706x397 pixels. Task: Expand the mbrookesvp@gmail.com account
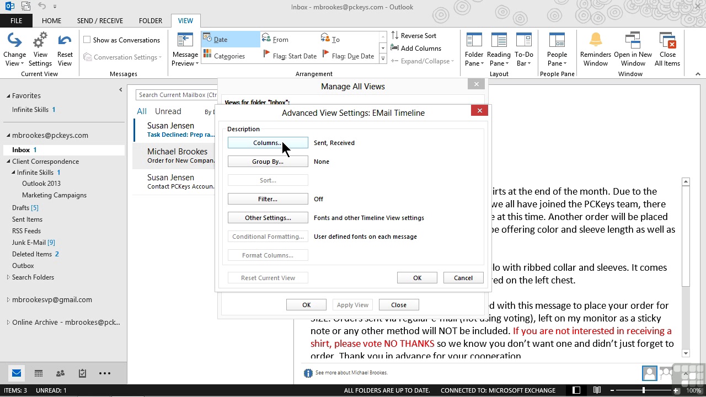[x=8, y=300]
